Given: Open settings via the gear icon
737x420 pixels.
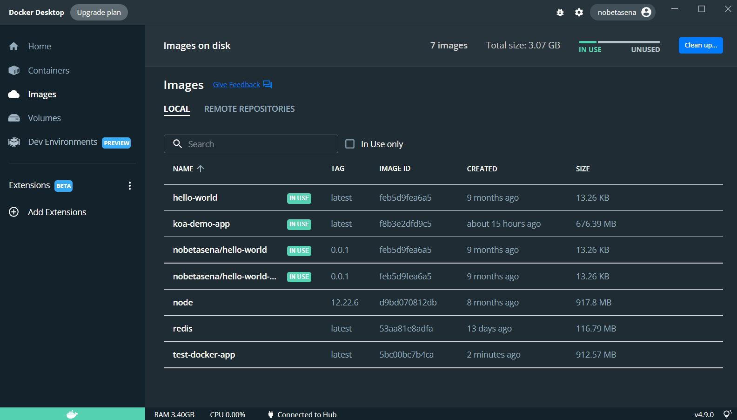Looking at the screenshot, I should (x=579, y=13).
